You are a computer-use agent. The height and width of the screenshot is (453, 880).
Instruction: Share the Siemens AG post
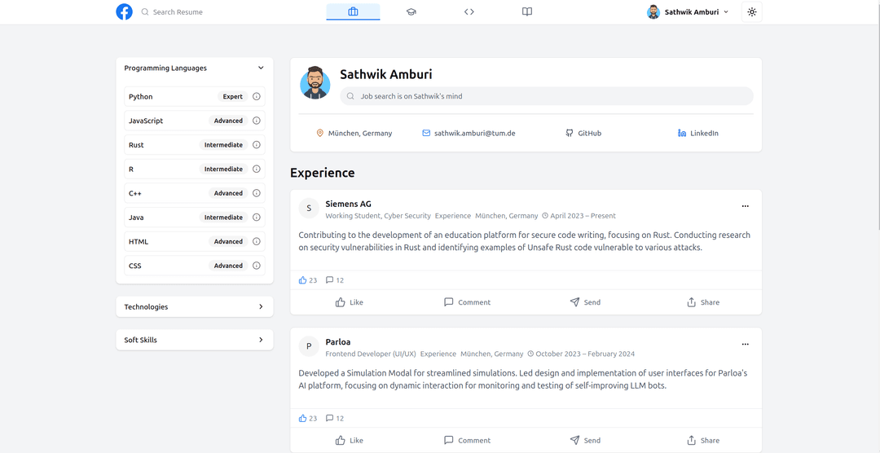(702, 302)
